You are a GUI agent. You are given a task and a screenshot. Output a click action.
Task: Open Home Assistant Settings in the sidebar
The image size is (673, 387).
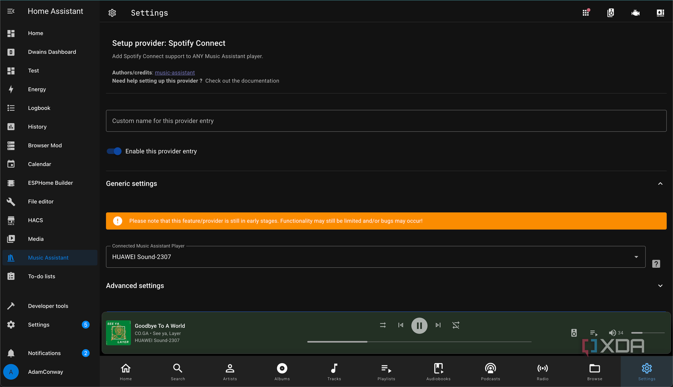click(50, 325)
